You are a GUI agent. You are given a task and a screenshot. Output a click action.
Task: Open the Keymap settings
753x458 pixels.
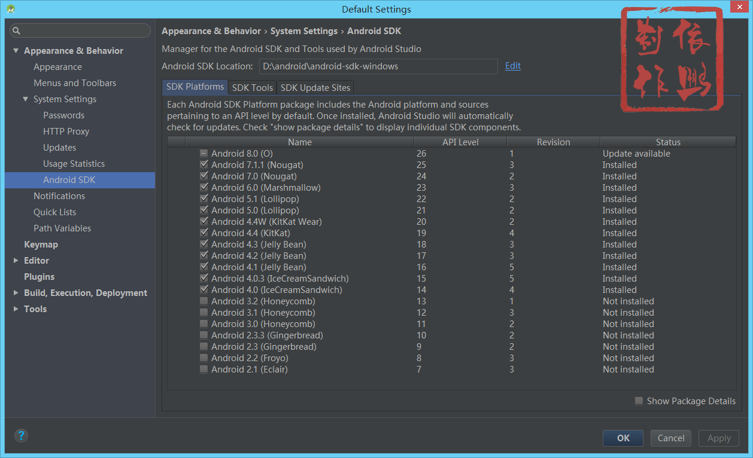[x=41, y=245]
